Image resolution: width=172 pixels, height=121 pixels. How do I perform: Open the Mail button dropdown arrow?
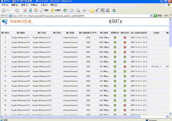(x=74, y=11)
